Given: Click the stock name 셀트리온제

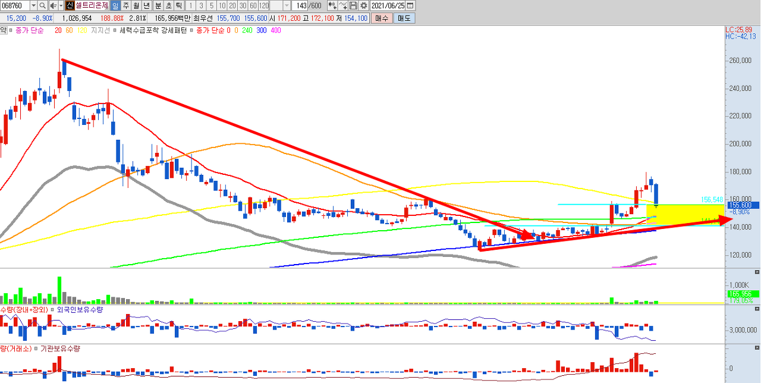Looking at the screenshot, I should pyautogui.click(x=92, y=5).
